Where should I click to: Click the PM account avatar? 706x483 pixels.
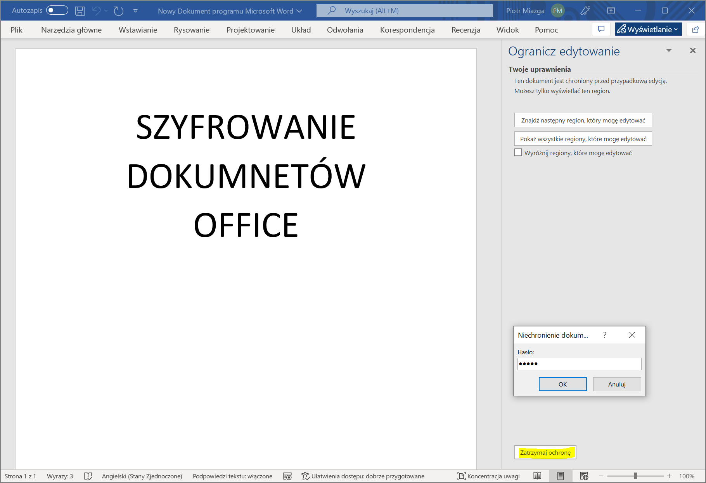point(557,11)
